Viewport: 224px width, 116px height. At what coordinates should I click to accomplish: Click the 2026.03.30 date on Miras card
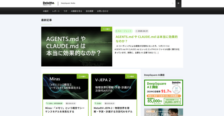pyautogui.click(x=71, y=104)
